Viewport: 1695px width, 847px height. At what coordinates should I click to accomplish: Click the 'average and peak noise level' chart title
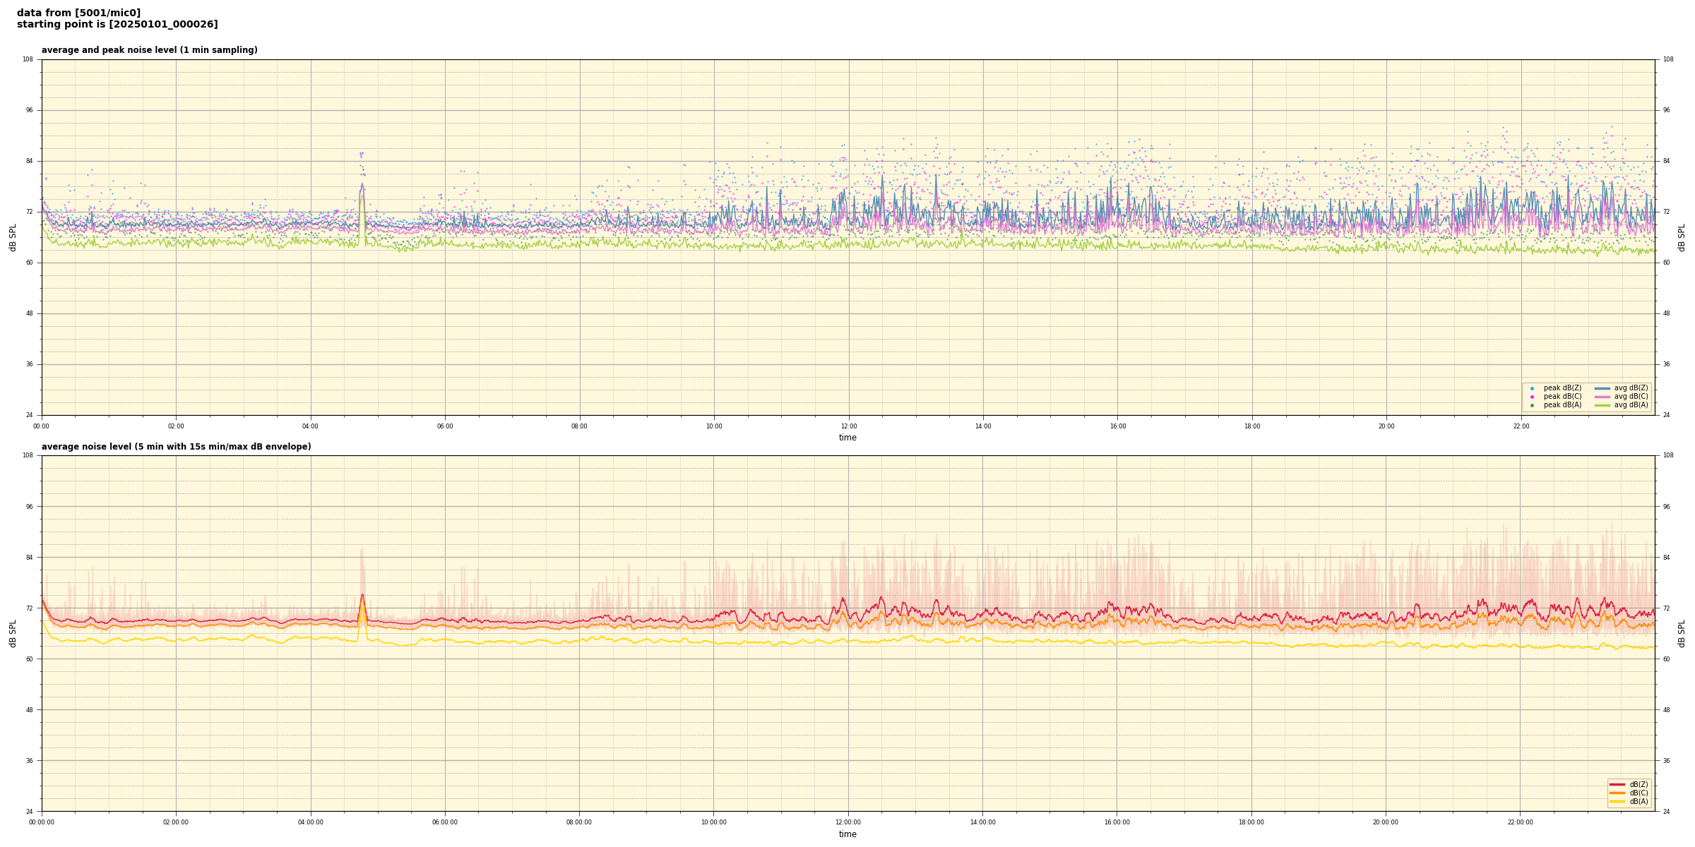click(149, 50)
